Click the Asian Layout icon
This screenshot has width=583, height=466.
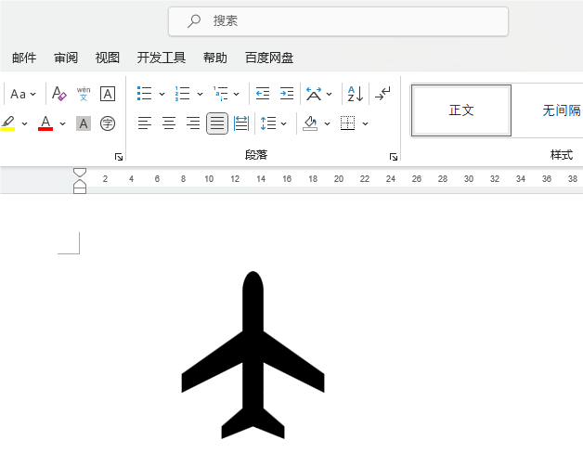[x=314, y=94]
